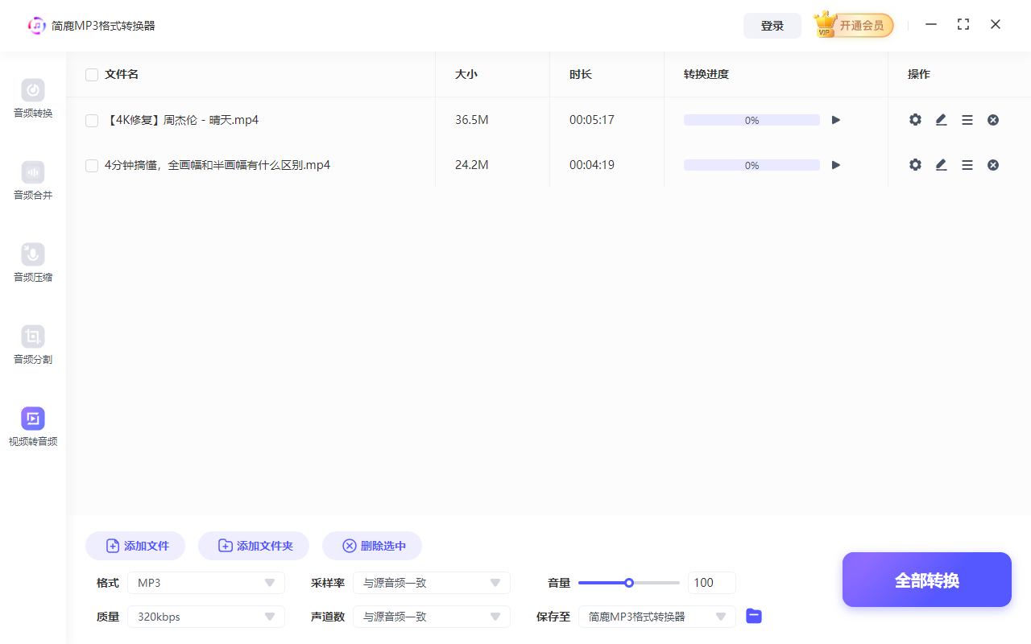1031x644 pixels.
Task: Click 全部转换 to convert all files
Action: pyautogui.click(x=926, y=580)
